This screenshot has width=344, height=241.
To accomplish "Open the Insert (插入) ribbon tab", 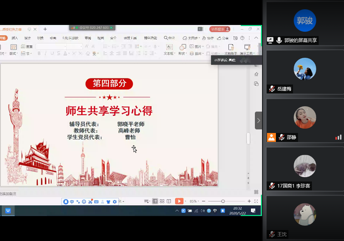I will (15, 38).
